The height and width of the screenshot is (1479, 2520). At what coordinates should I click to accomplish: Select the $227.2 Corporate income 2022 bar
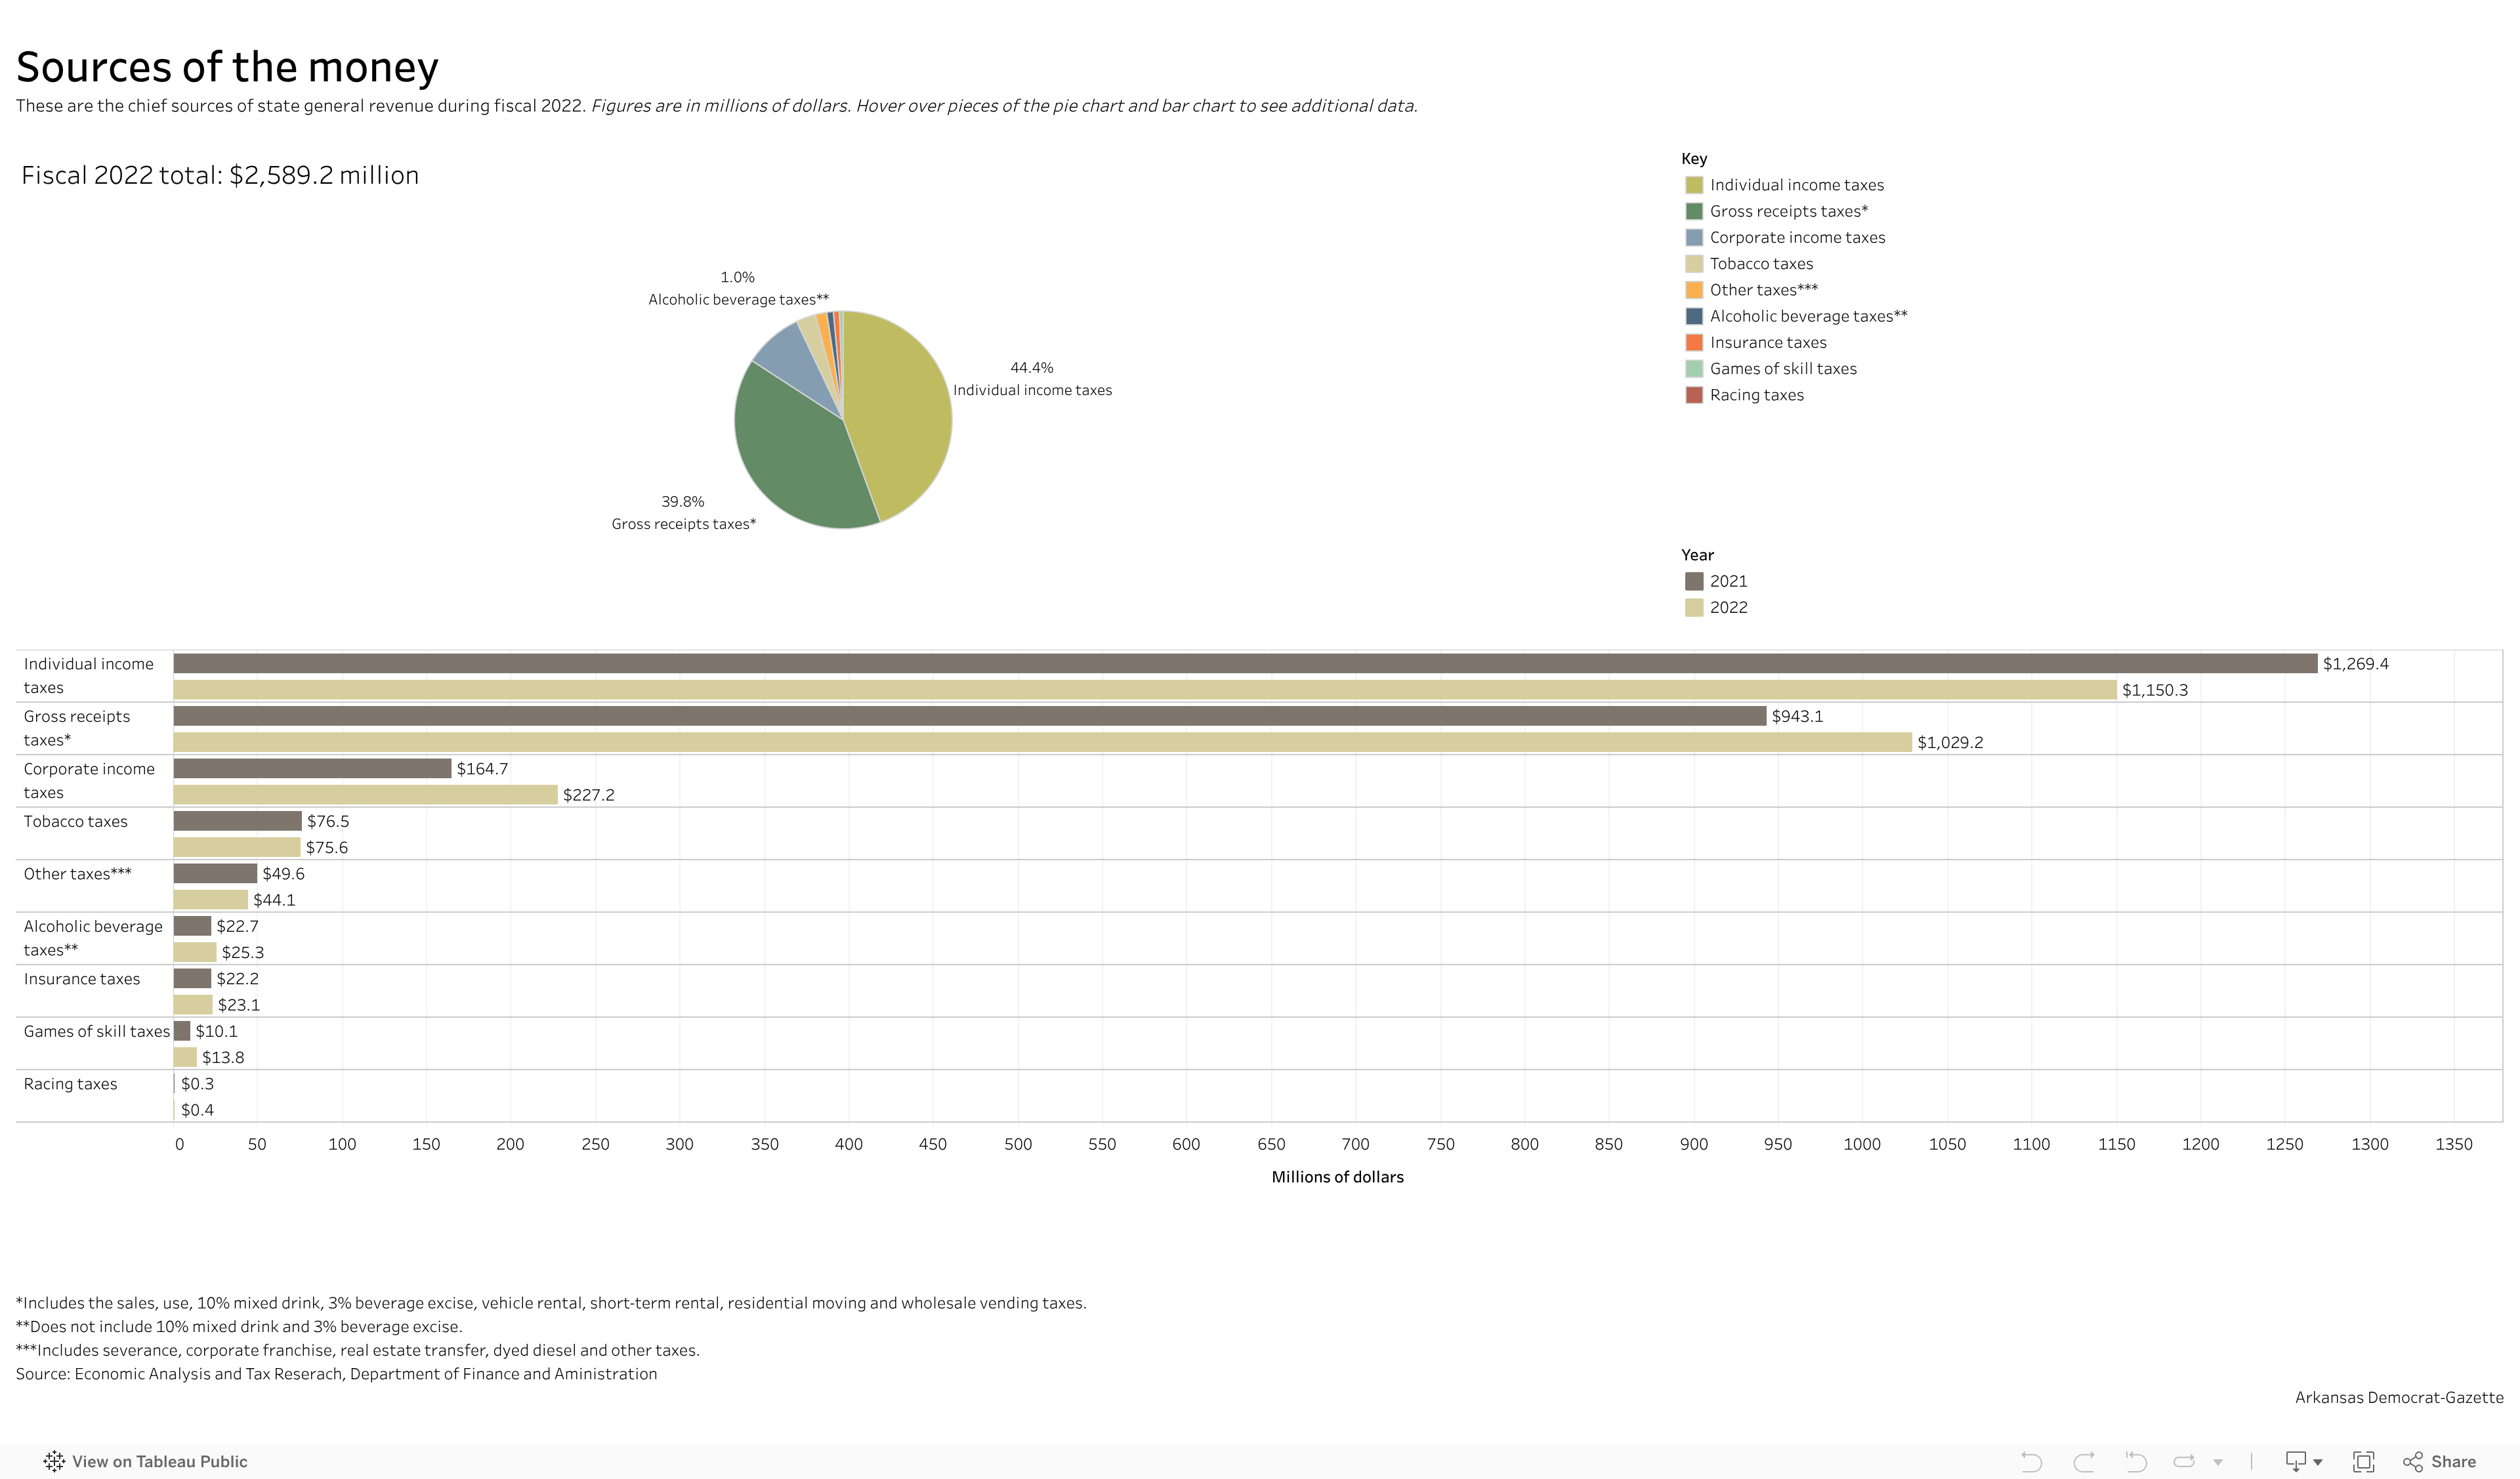click(365, 795)
